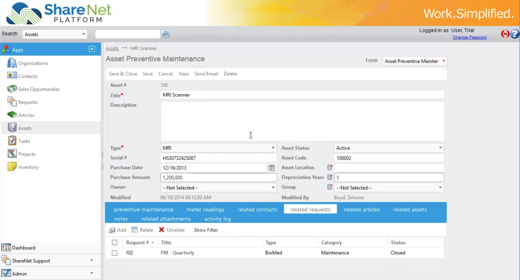This screenshot has width=520, height=280.
Task: Open the calendar picker for Purchase Date
Action: (x=271, y=167)
